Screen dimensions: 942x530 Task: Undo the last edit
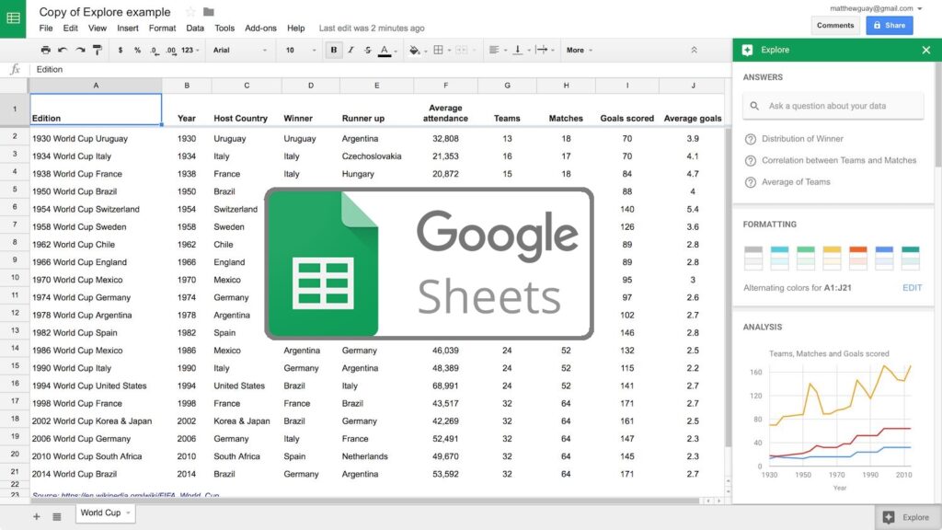(x=63, y=50)
